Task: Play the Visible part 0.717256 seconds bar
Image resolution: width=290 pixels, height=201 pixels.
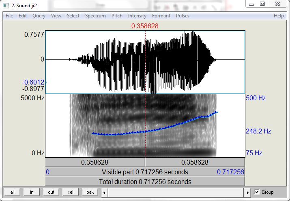Action: [145, 172]
